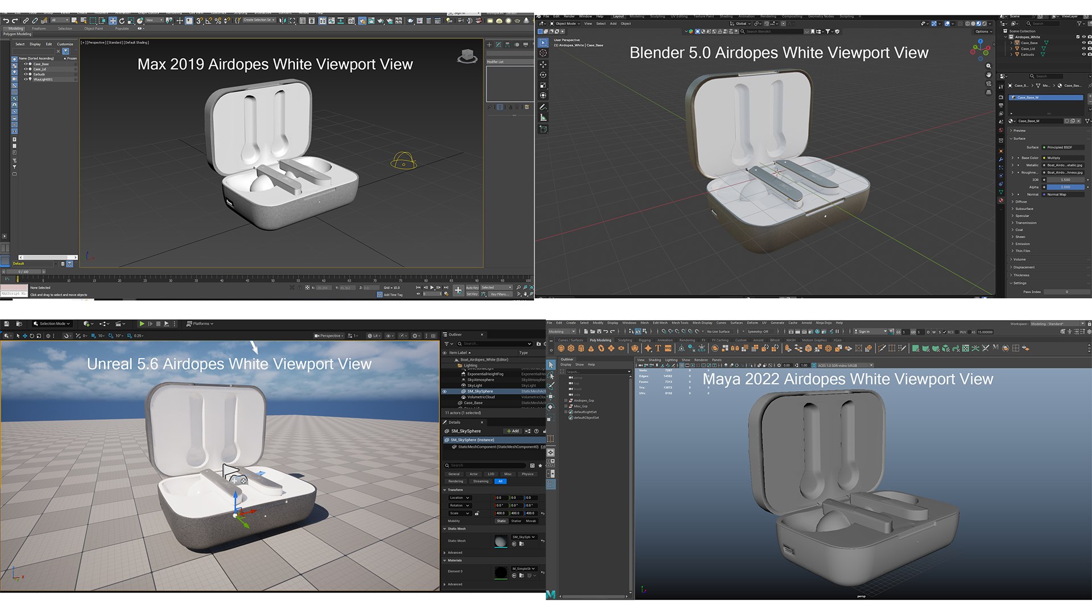Click Blender's Add Cube tool
Image resolution: width=1092 pixels, height=614 pixels.
543,129
